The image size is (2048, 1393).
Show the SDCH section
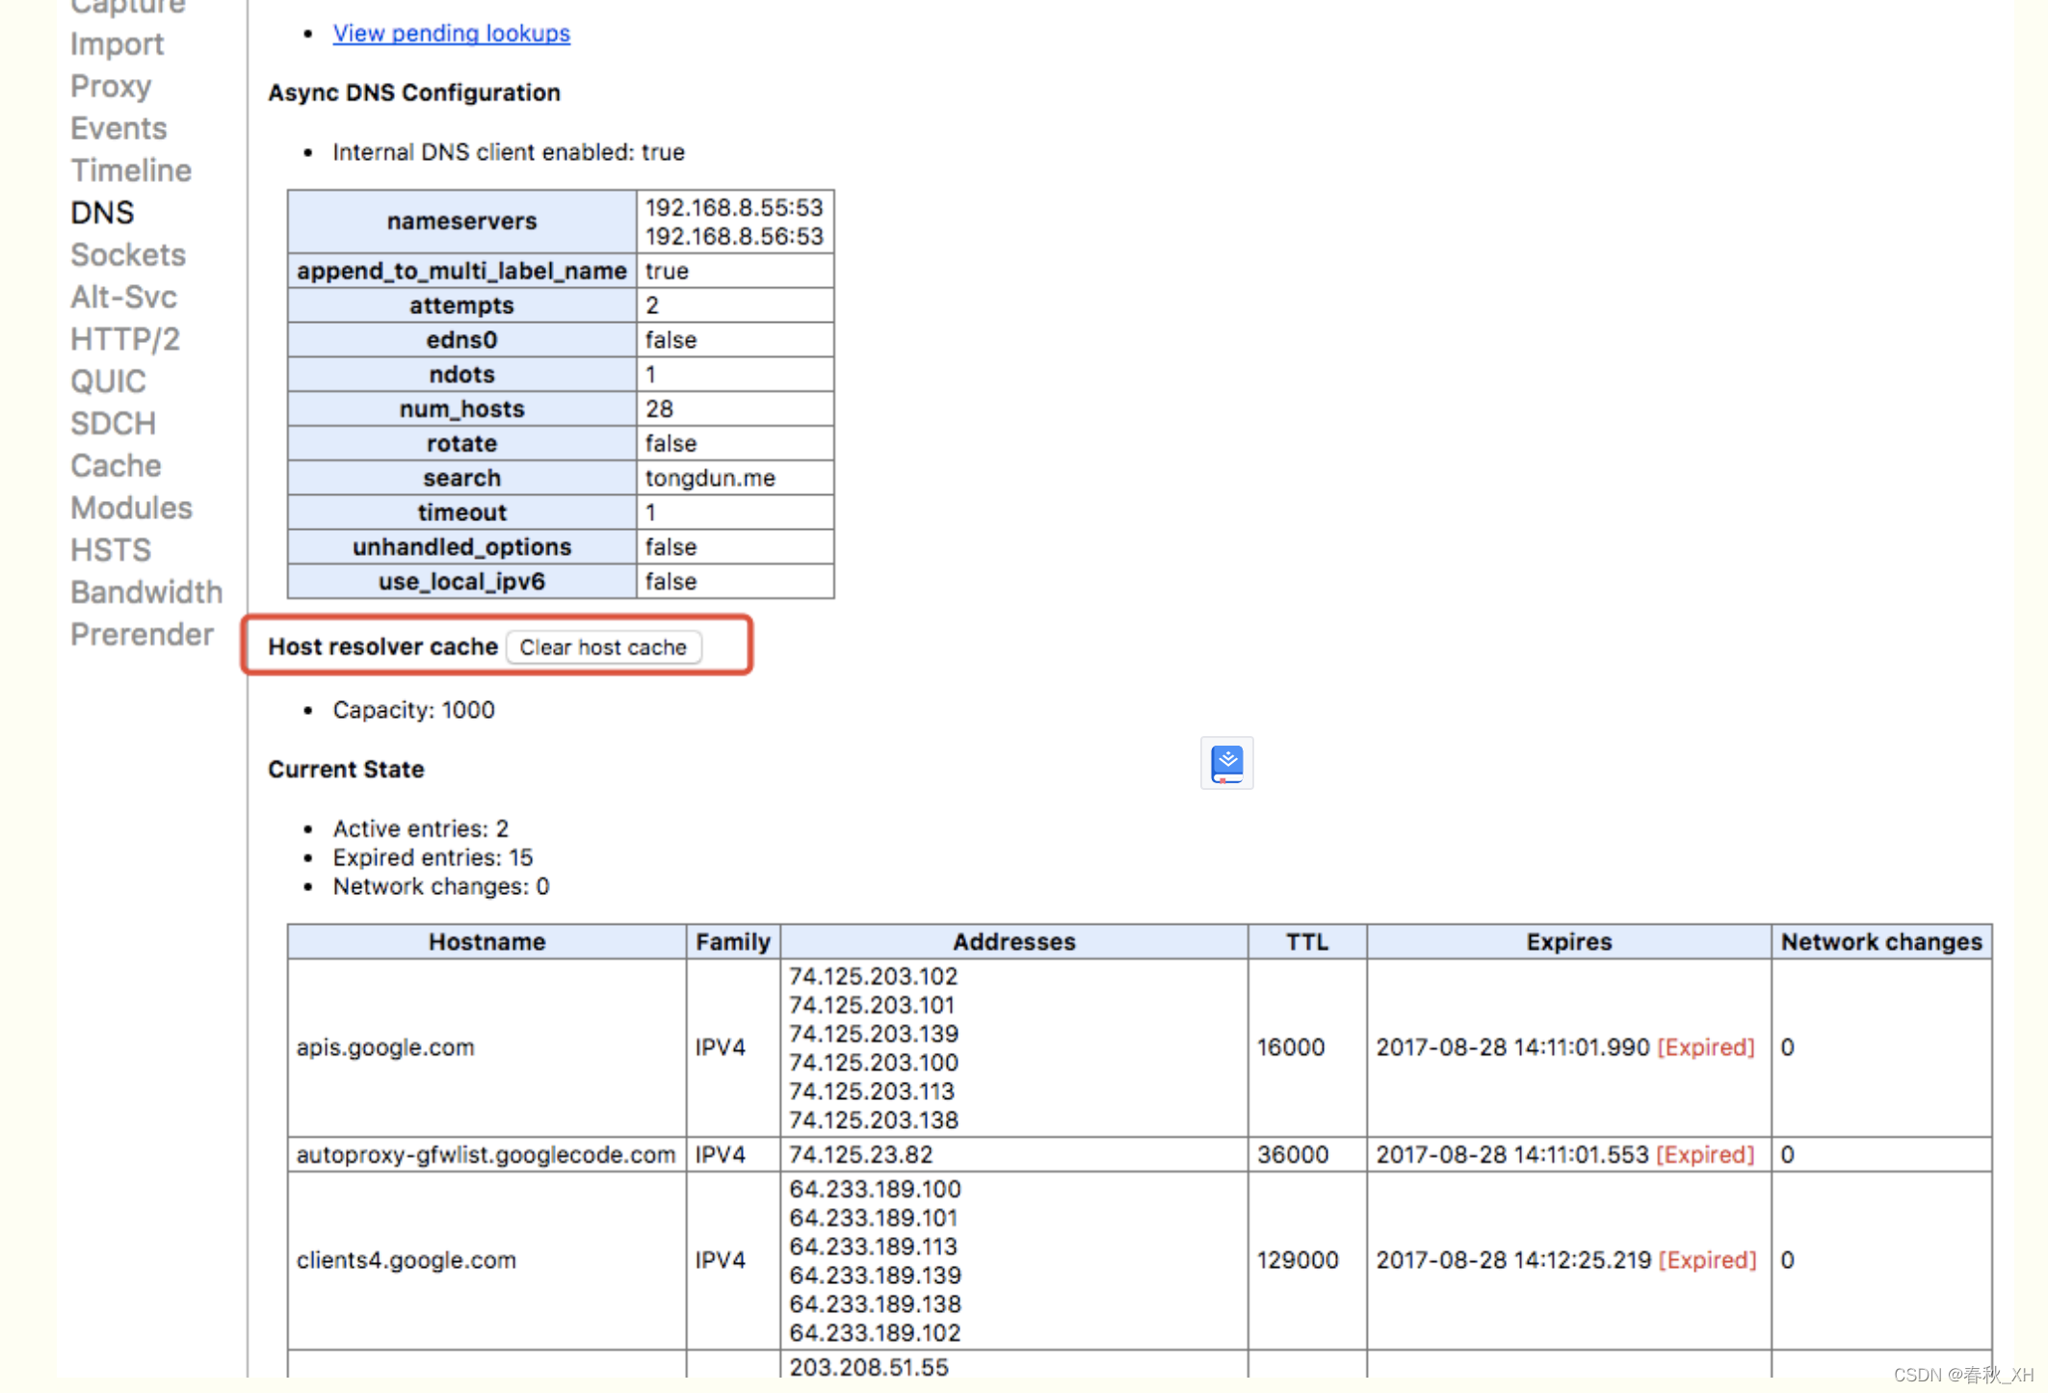(113, 424)
